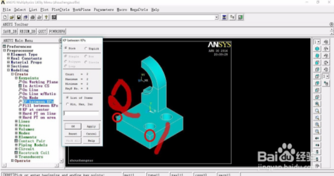The width and height of the screenshot is (334, 176).
Task: Switch to Isometric View in the view toolbar
Action: (x=317, y=49)
